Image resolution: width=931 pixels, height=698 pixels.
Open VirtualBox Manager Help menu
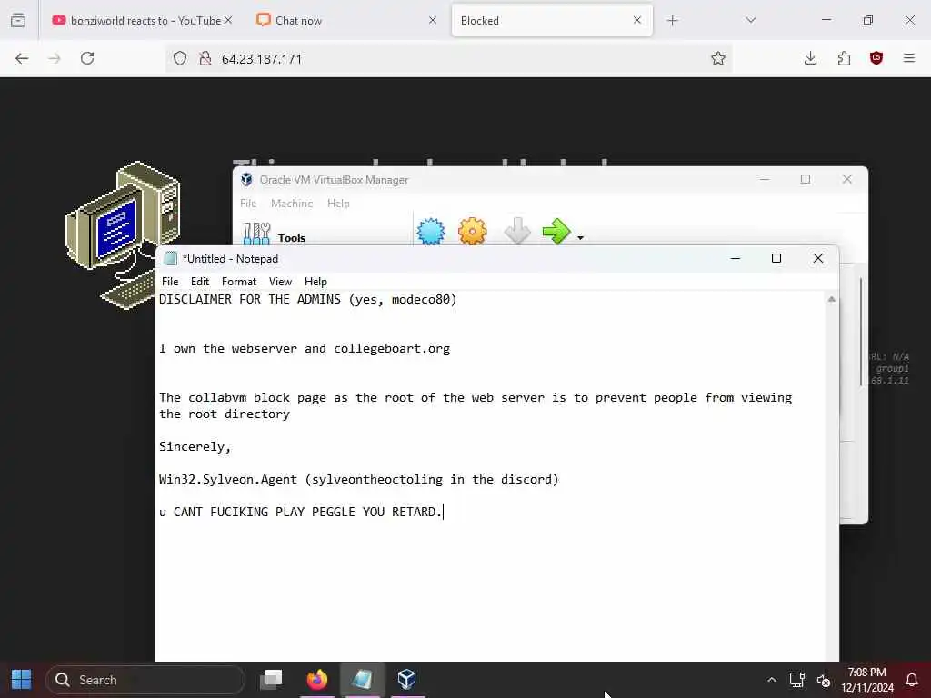(338, 203)
